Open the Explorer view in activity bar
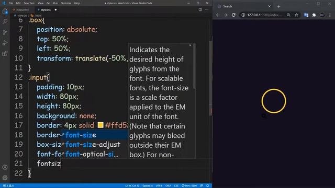 click(5, 11)
